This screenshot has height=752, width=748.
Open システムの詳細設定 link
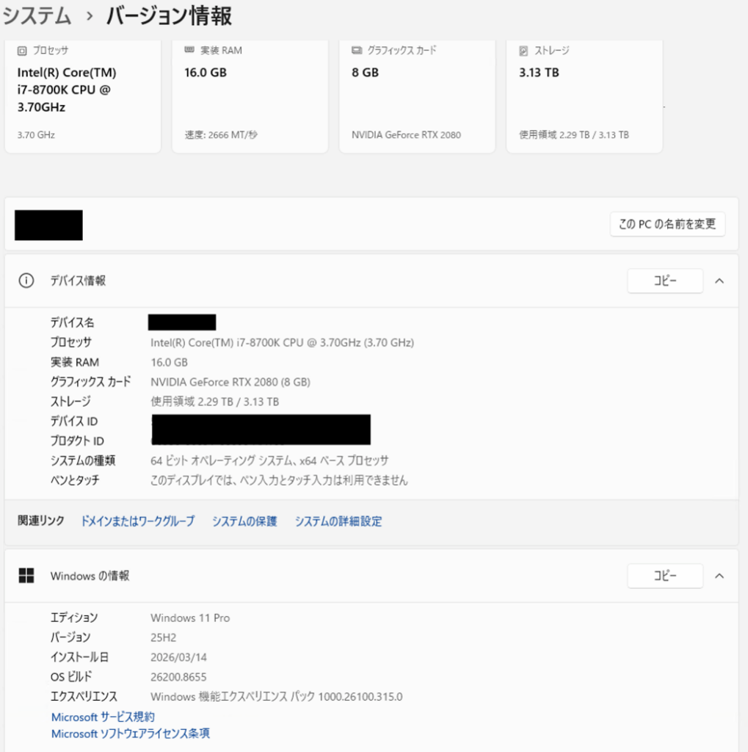click(338, 521)
